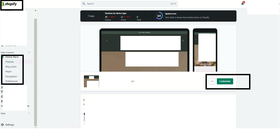Expand the Sales channels section

point(29,52)
